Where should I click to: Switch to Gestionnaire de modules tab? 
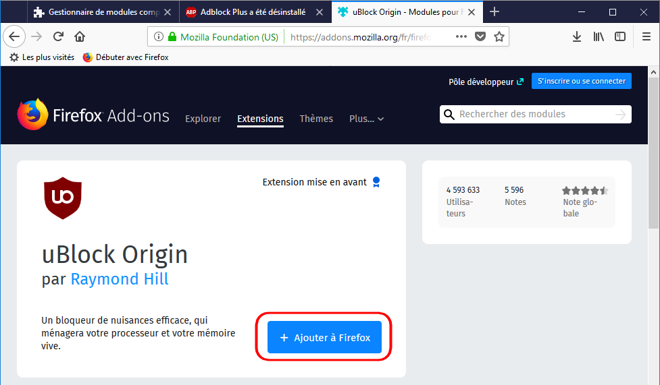103,11
